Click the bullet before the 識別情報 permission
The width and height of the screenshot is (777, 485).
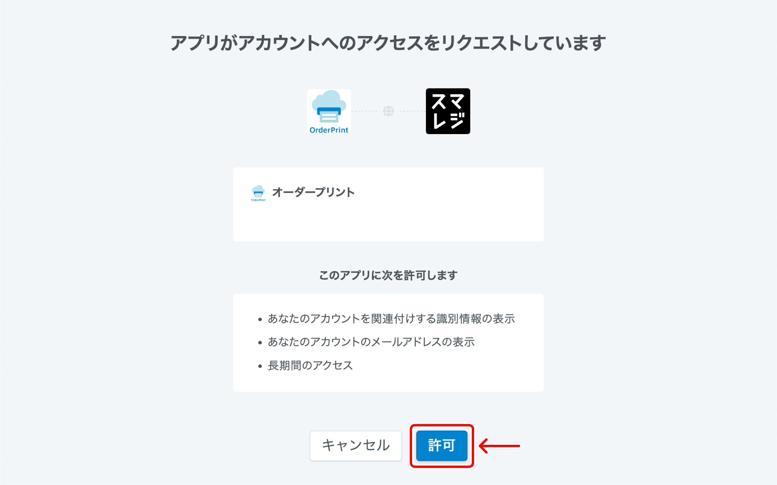(x=260, y=320)
